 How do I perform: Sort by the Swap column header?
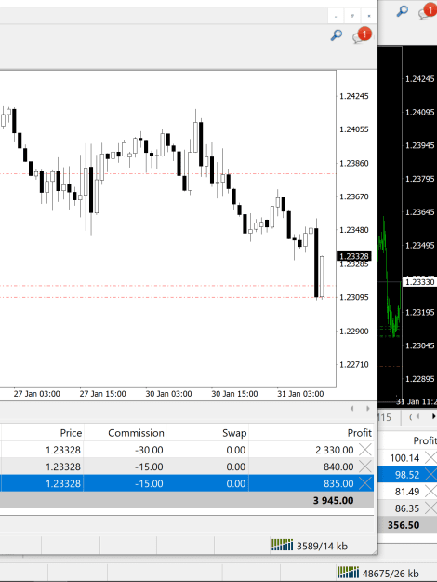pos(234,433)
